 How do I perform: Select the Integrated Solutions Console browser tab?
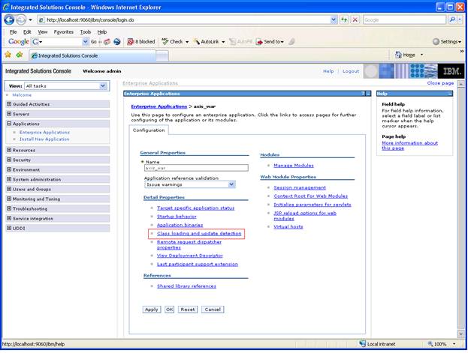click(x=92, y=55)
